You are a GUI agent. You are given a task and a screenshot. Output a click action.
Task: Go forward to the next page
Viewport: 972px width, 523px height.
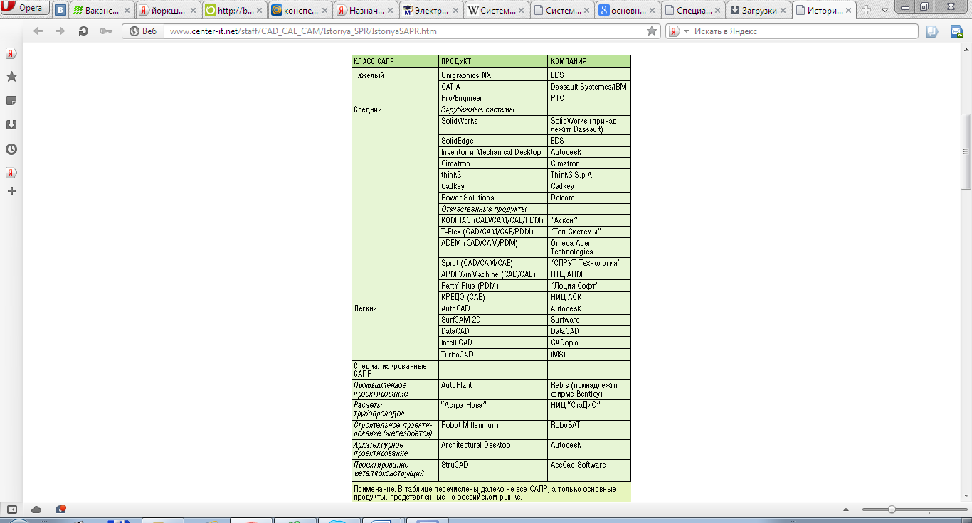[60, 31]
